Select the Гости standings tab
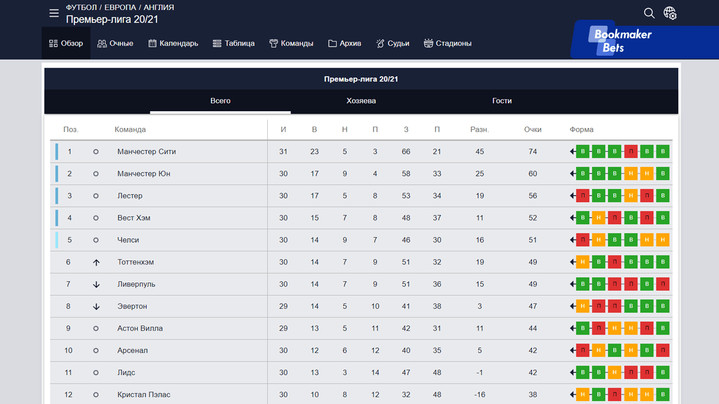This screenshot has height=404, width=719. pyautogui.click(x=502, y=101)
